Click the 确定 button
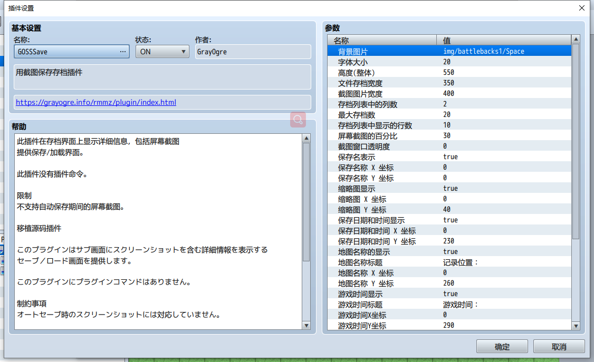 tap(502, 347)
